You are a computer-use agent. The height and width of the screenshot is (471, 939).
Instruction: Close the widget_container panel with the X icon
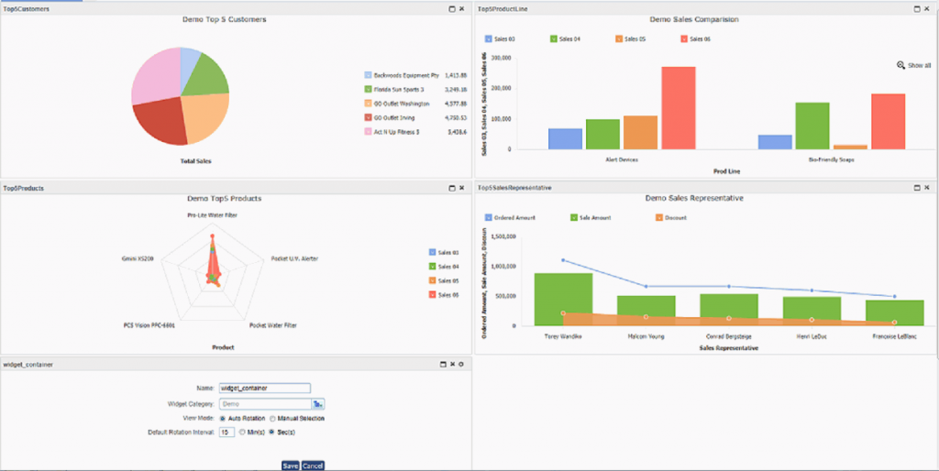point(453,364)
